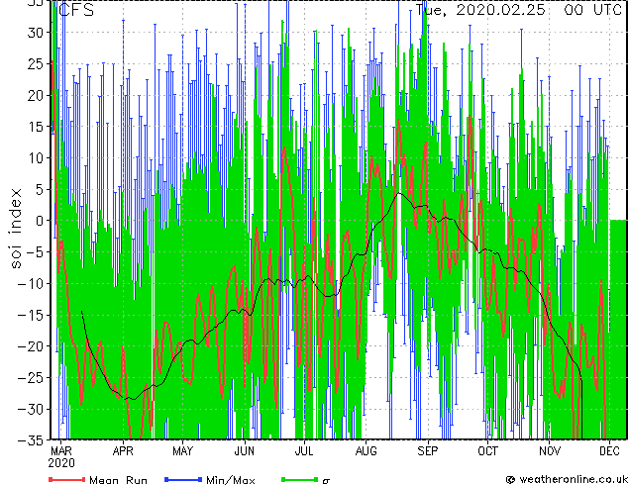Click the red Mean Run legend swatch

click(x=67, y=479)
